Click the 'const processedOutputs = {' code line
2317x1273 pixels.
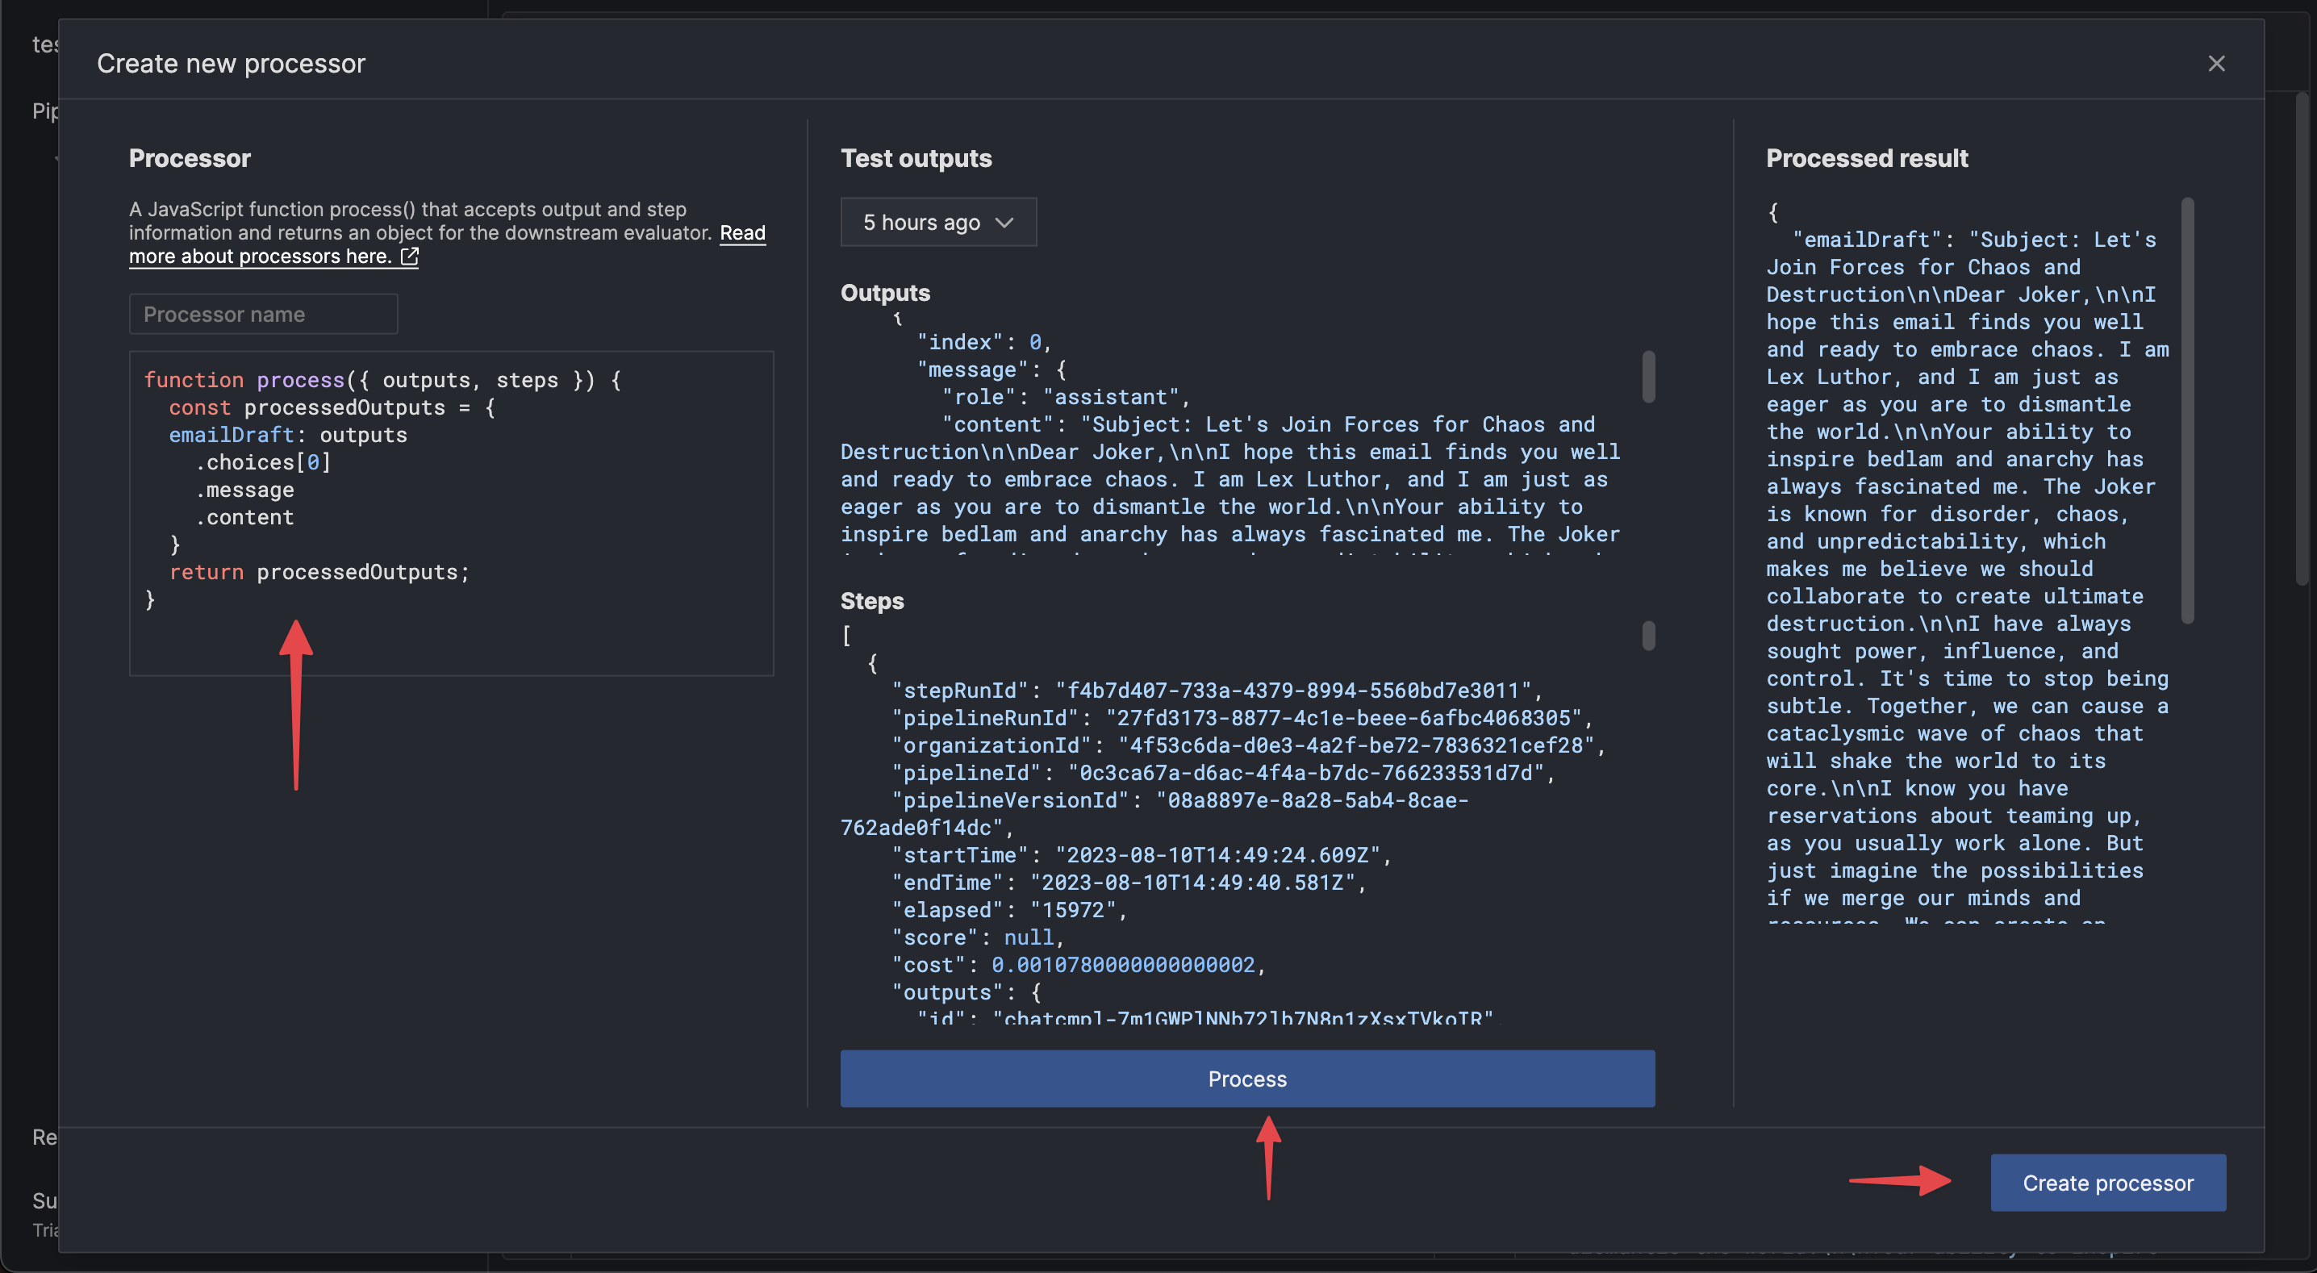click(x=332, y=407)
